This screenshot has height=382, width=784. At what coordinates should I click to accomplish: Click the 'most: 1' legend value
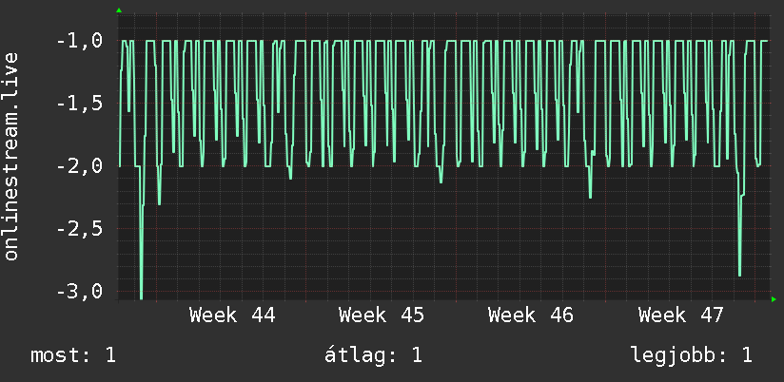[73, 355]
